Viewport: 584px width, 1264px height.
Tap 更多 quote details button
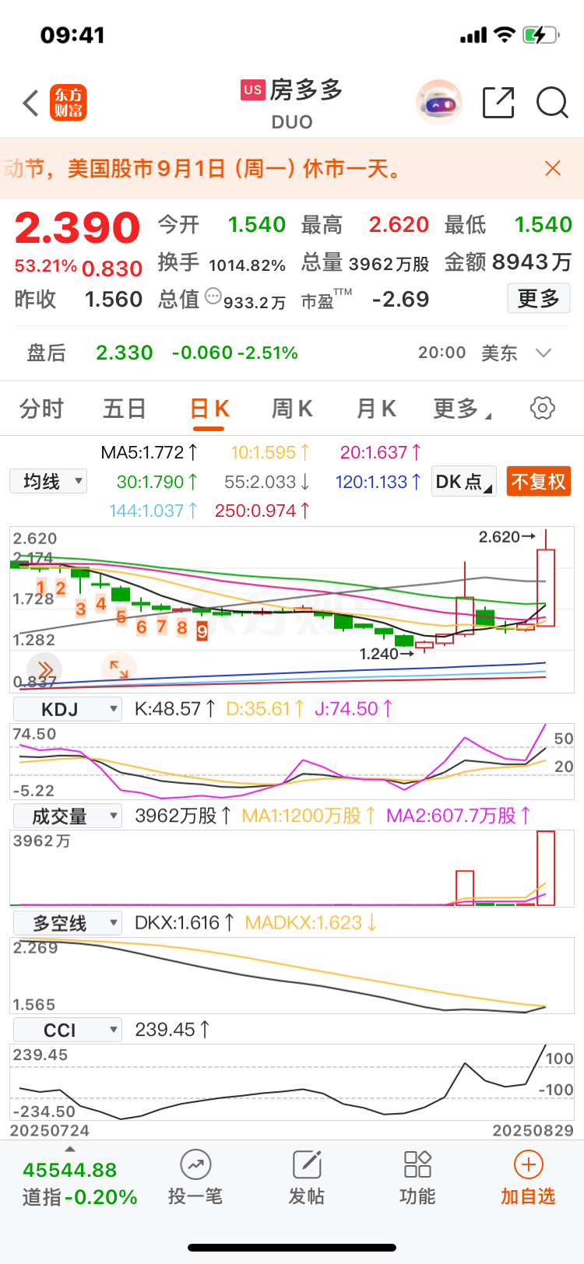click(x=539, y=298)
